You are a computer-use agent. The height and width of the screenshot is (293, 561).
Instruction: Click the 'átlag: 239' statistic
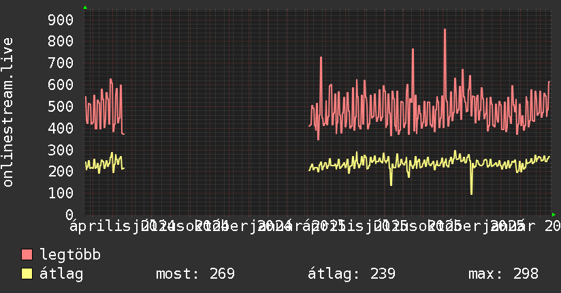pyautogui.click(x=352, y=274)
